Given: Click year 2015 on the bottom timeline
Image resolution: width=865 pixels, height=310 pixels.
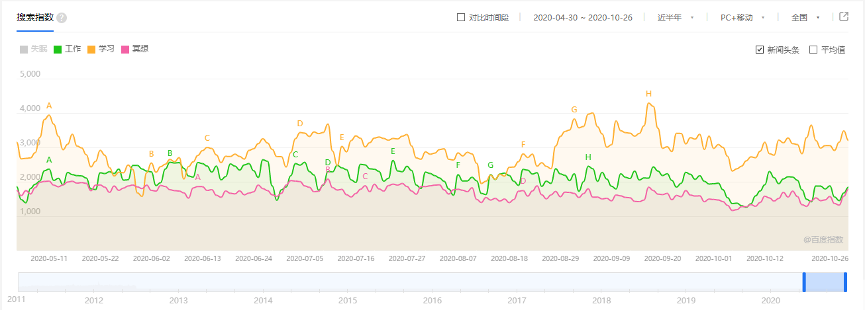Looking at the screenshot, I should pyautogui.click(x=348, y=301).
